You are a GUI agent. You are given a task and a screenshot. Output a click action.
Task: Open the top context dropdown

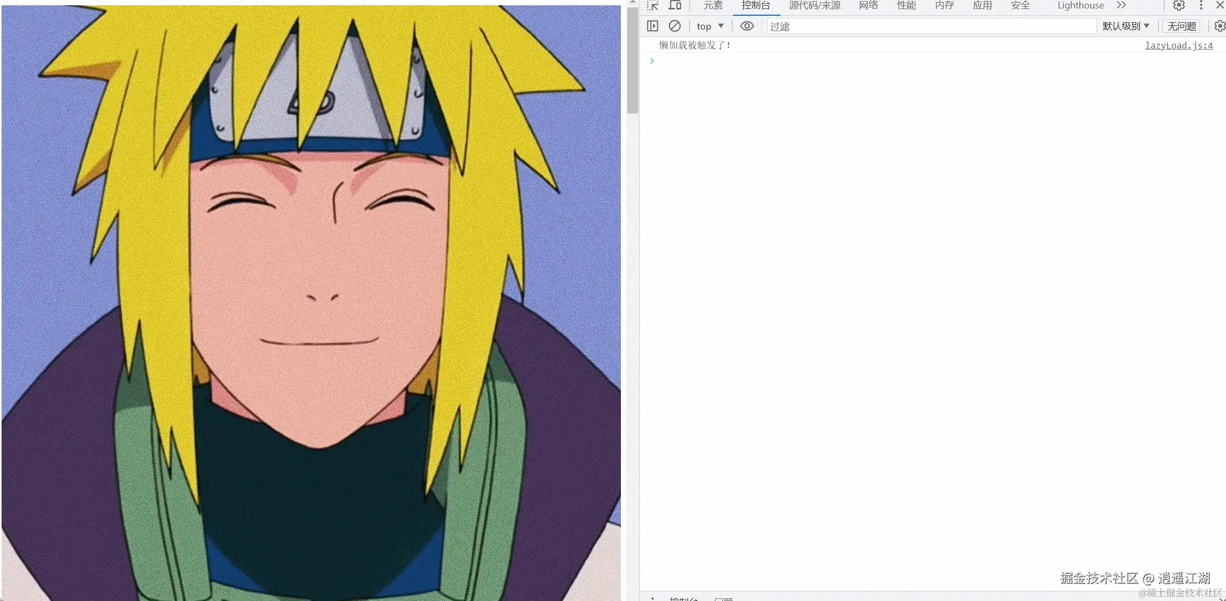pyautogui.click(x=710, y=26)
